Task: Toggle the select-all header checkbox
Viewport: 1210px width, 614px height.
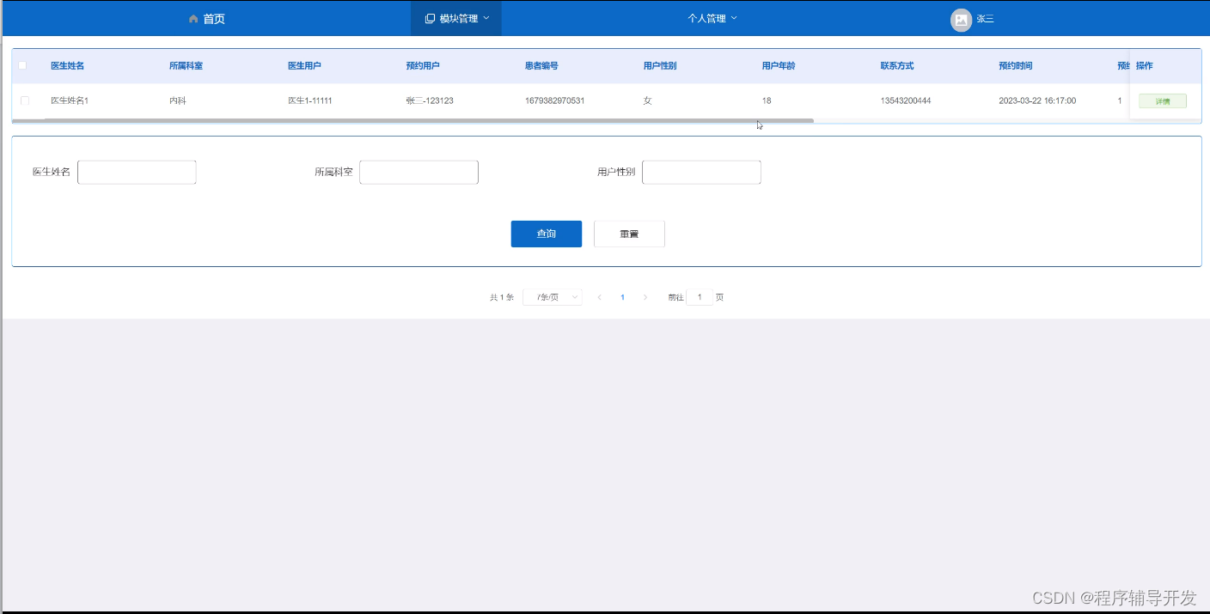Action: pos(23,65)
